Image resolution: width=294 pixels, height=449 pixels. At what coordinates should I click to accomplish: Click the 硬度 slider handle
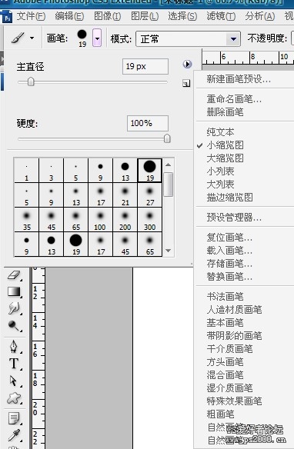[x=167, y=138]
